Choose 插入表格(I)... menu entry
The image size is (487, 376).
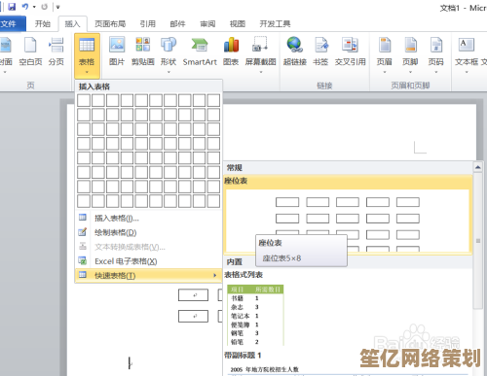[x=148, y=219]
